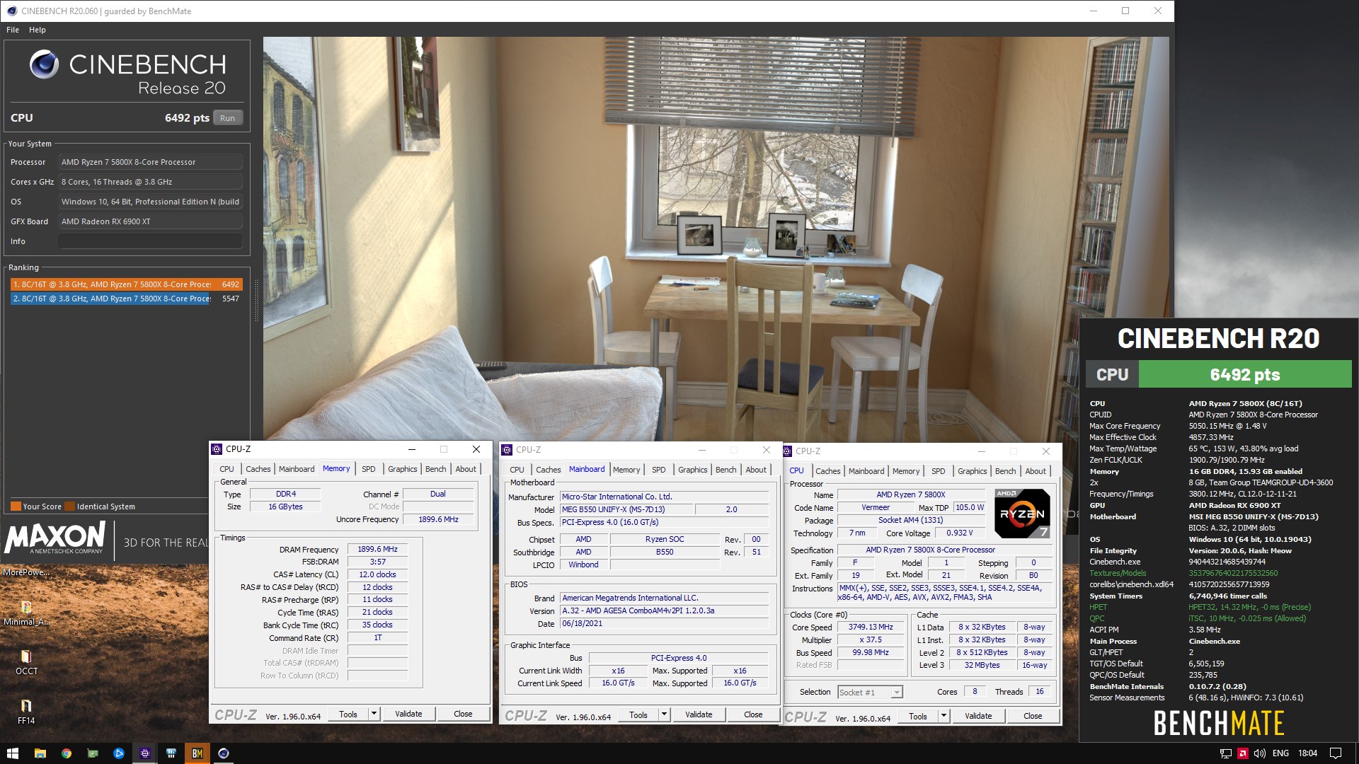Click the Core Speed value 3749.13 MHz
Image resolution: width=1359 pixels, height=764 pixels.
click(x=871, y=627)
